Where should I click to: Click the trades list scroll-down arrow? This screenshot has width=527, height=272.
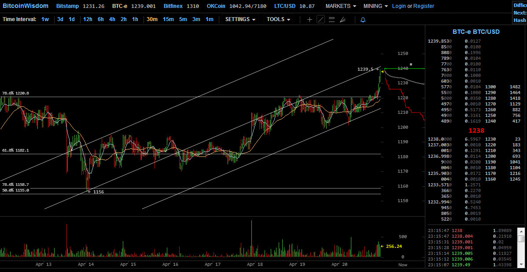[x=521, y=265]
